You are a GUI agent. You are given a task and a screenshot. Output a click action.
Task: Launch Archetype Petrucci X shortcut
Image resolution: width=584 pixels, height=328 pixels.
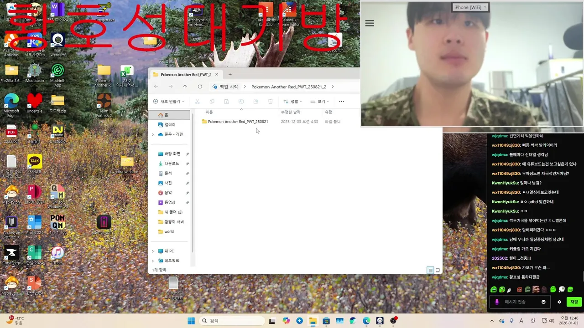point(11,227)
